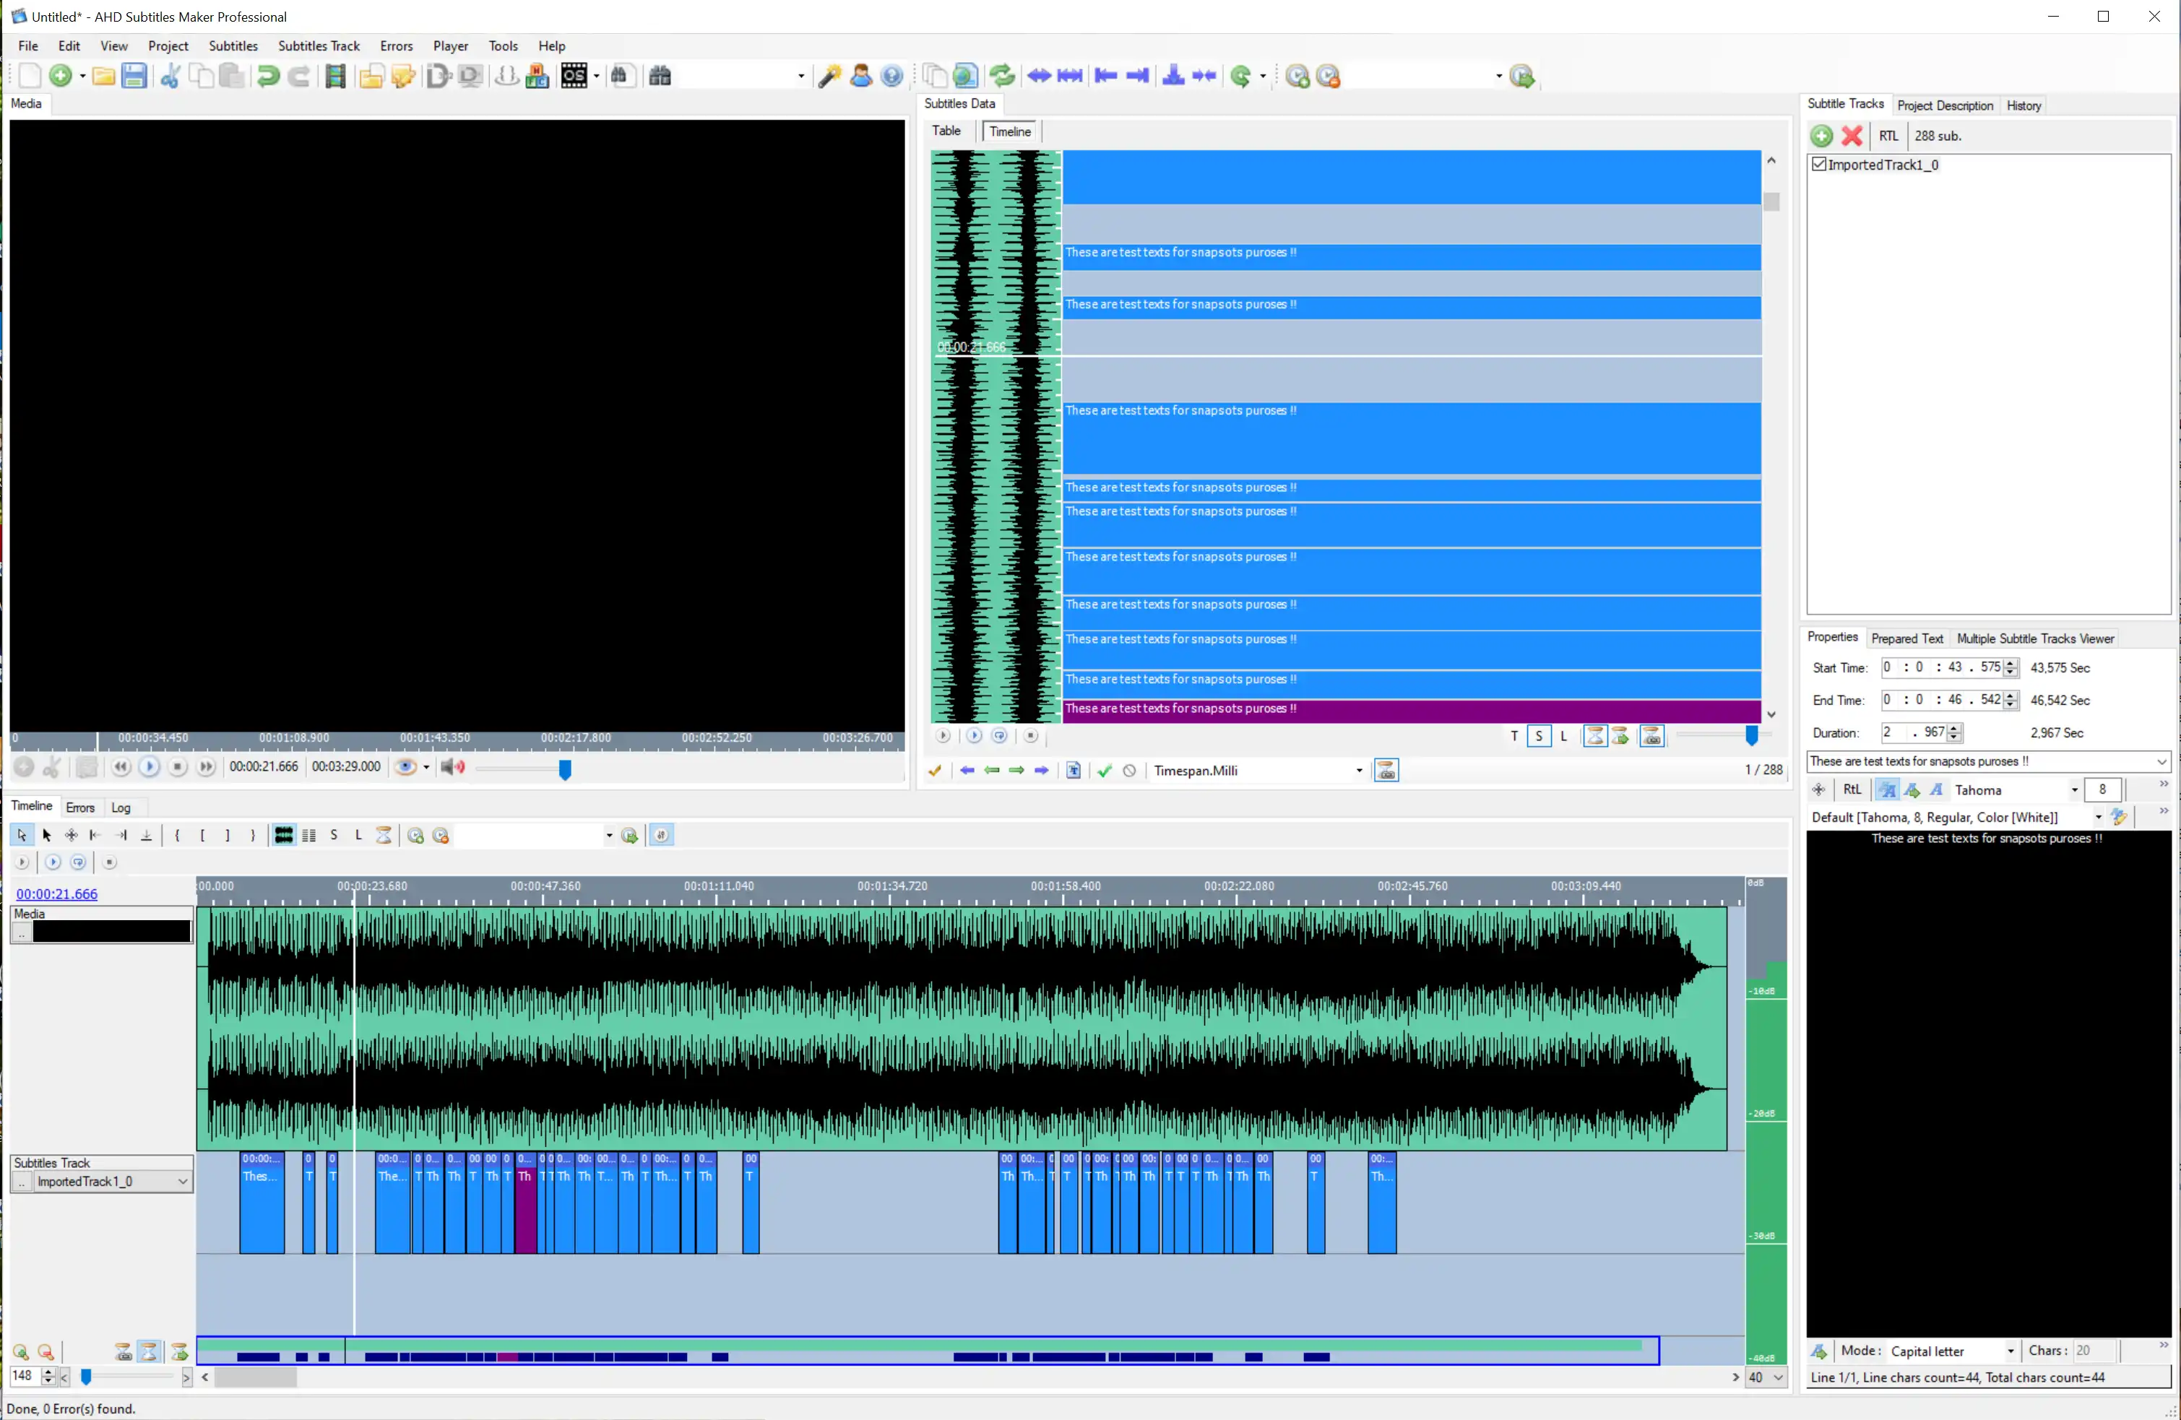This screenshot has height=1420, width=2181.
Task: Open the Tahoma font dropdown
Action: pyautogui.click(x=2074, y=789)
